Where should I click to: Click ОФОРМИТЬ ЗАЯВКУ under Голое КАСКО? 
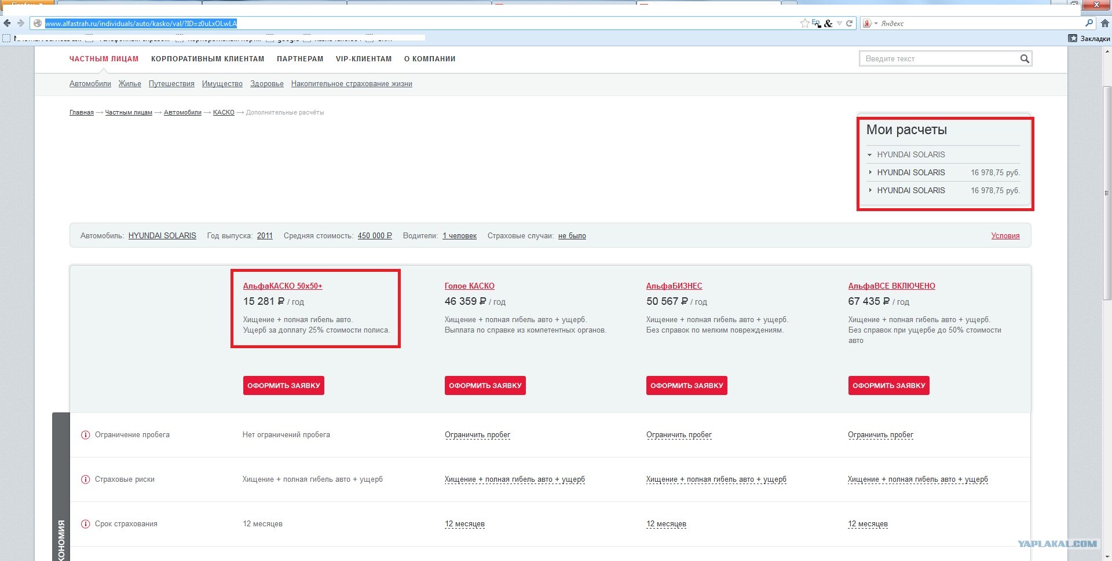pos(485,386)
